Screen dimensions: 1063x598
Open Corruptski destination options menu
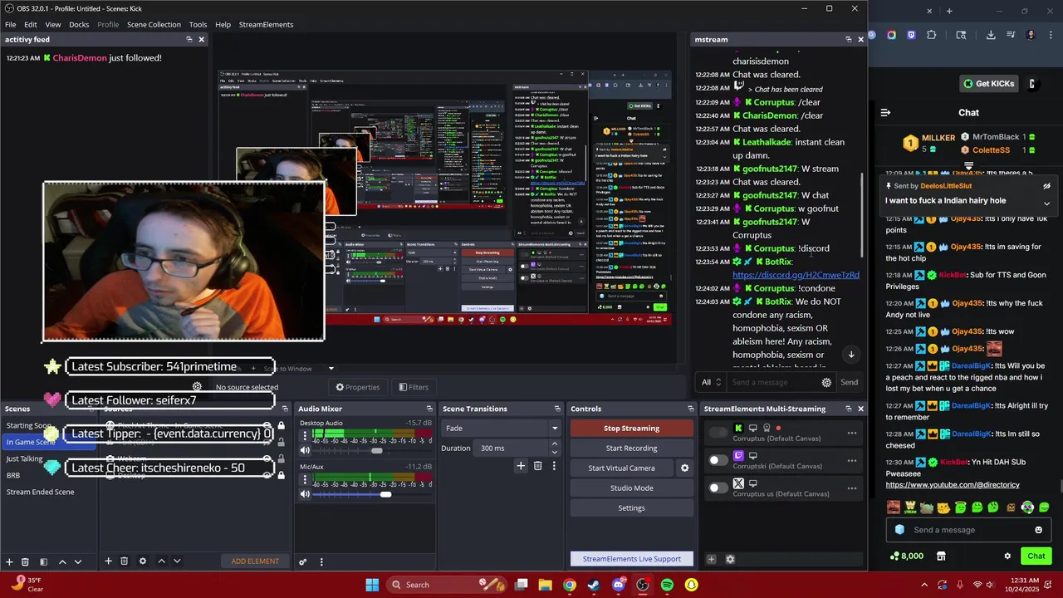click(851, 460)
